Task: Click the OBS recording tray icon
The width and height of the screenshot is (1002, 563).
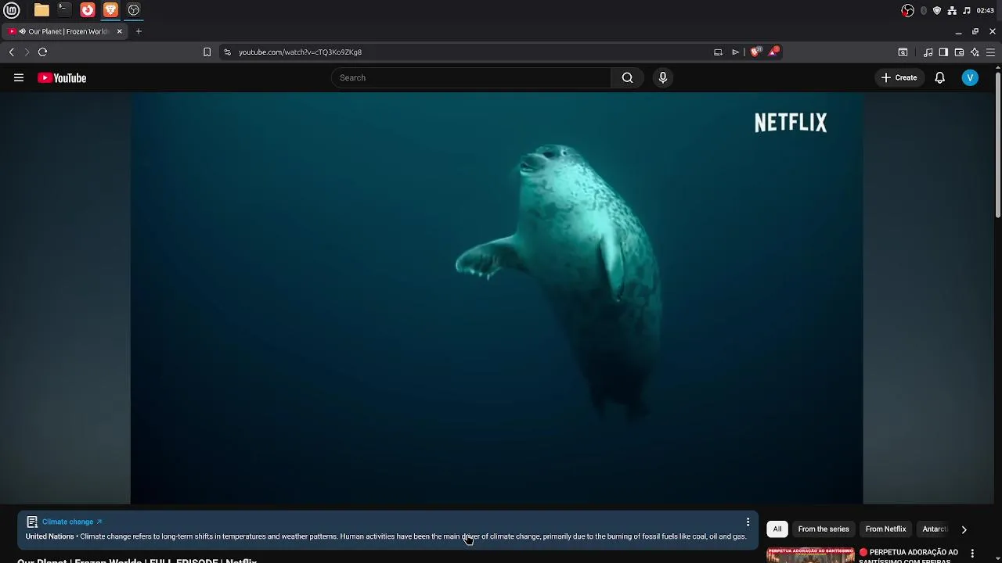Action: 907,10
